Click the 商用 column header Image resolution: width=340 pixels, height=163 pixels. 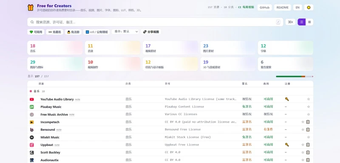point(266,84)
